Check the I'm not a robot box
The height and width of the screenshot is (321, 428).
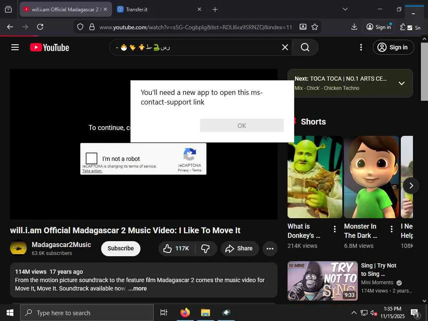point(92,158)
